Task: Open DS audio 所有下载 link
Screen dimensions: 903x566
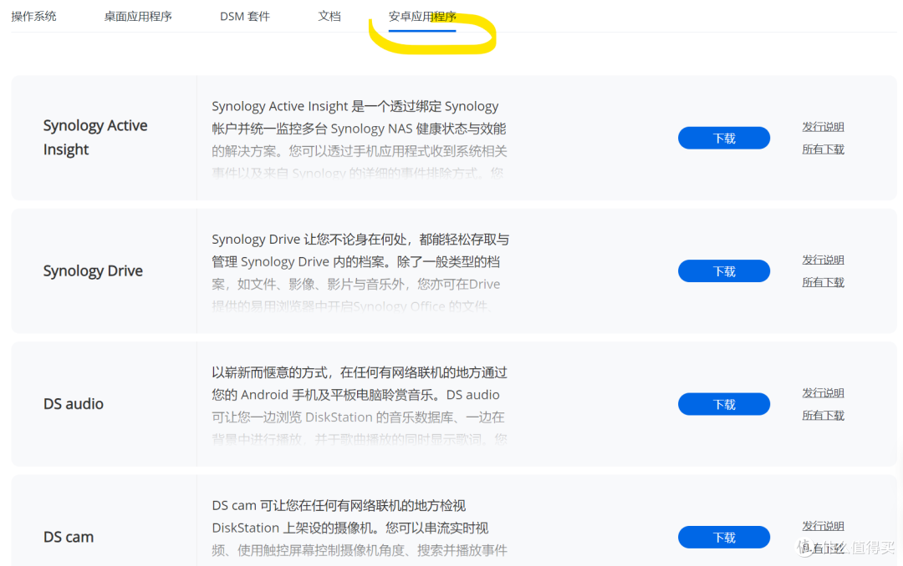Action: tap(823, 415)
